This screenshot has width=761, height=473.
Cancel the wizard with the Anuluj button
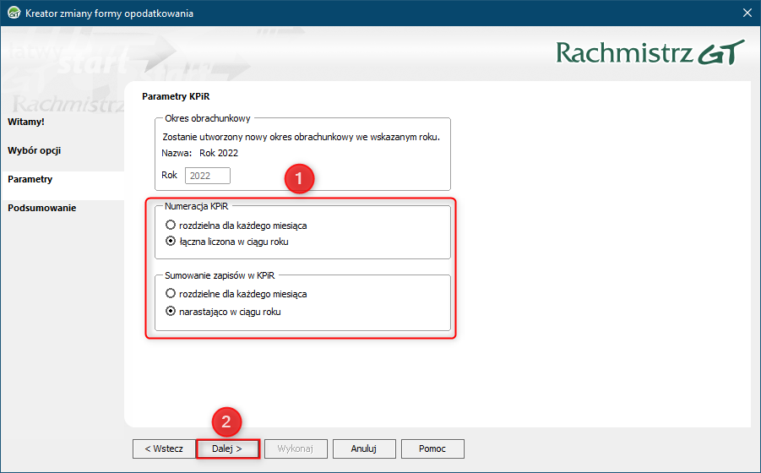tap(364, 449)
